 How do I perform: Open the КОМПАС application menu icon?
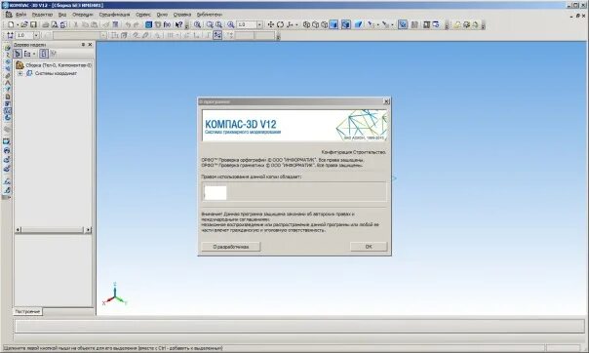point(8,15)
